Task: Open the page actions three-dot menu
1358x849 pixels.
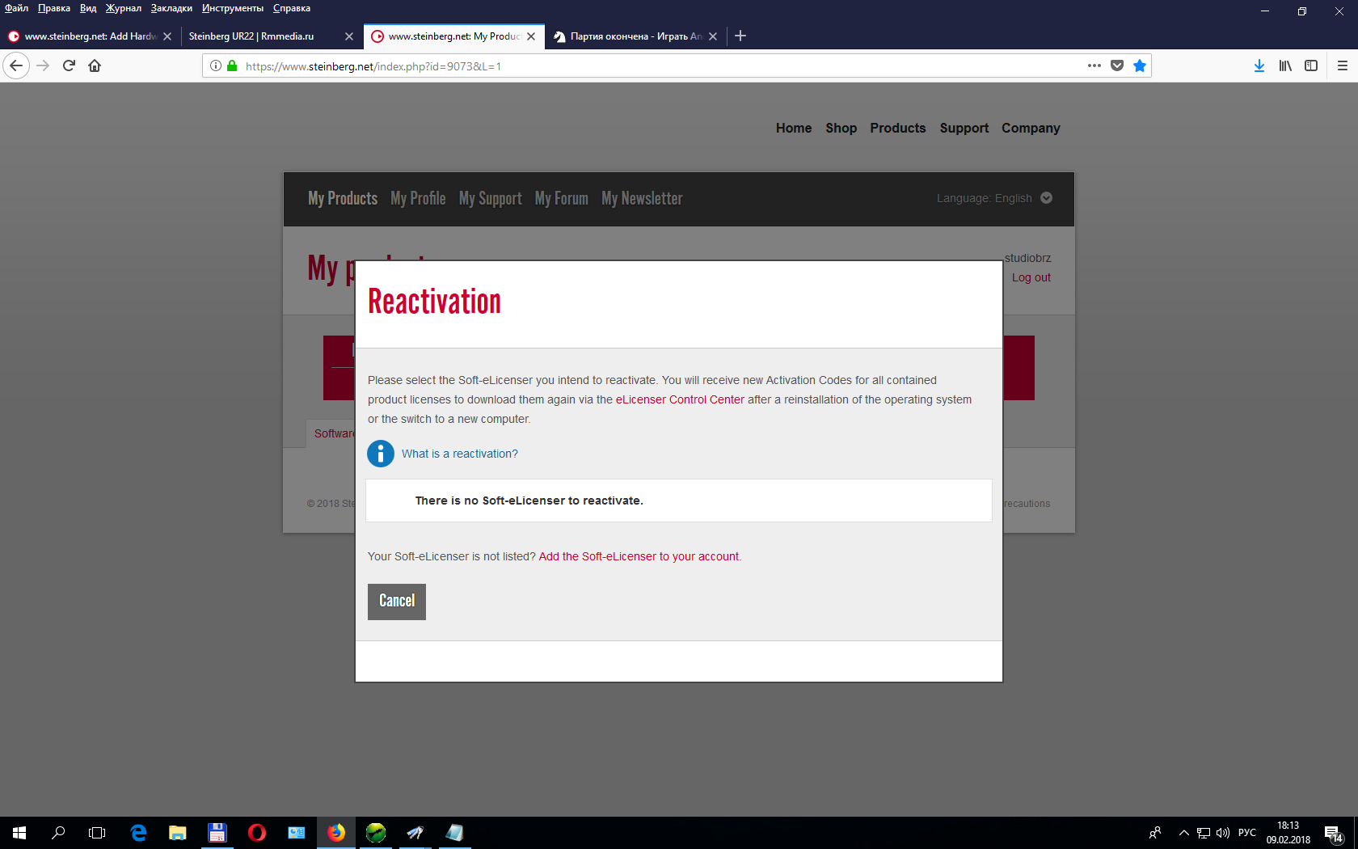Action: (1094, 65)
